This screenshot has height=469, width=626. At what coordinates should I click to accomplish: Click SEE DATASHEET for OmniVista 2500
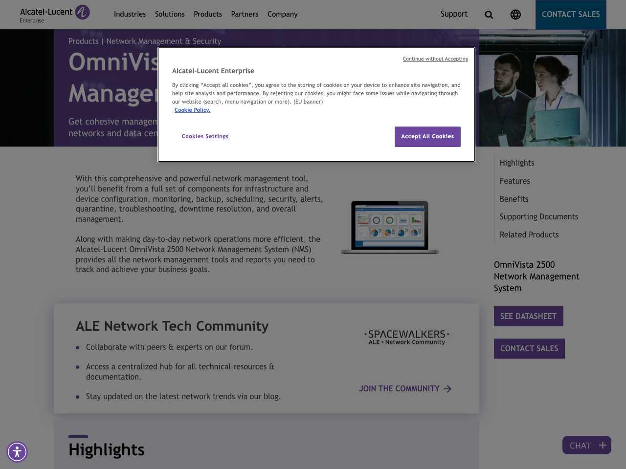(x=529, y=316)
